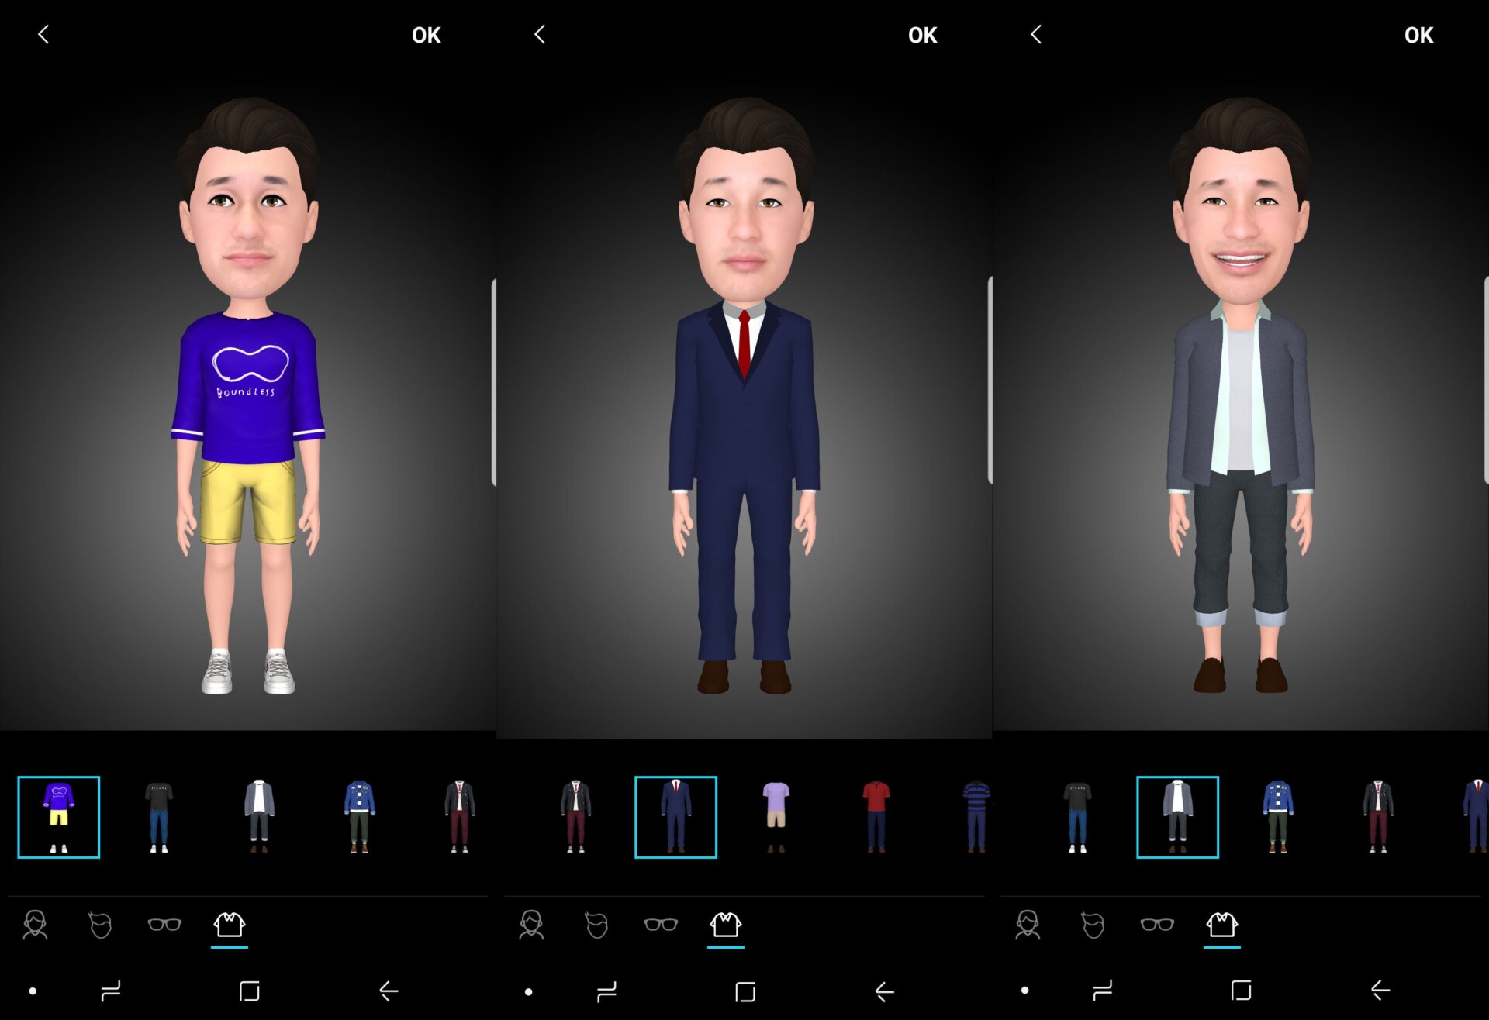
Task: Switch to hairstyle tab under the smiling avatar
Action: [x=1093, y=924]
